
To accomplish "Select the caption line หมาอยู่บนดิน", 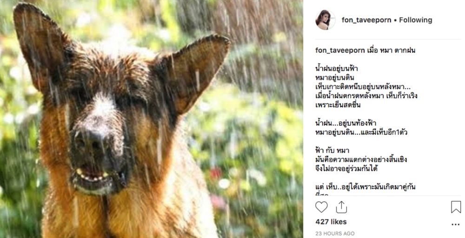I will (x=335, y=78).
